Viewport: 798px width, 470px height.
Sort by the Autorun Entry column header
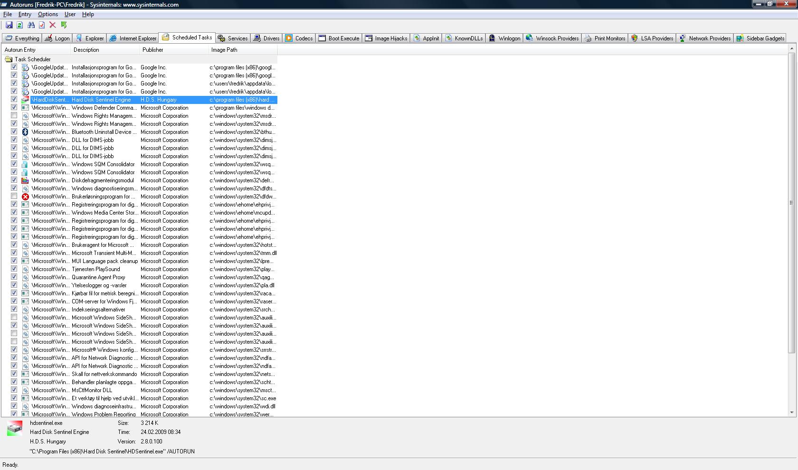click(x=36, y=50)
